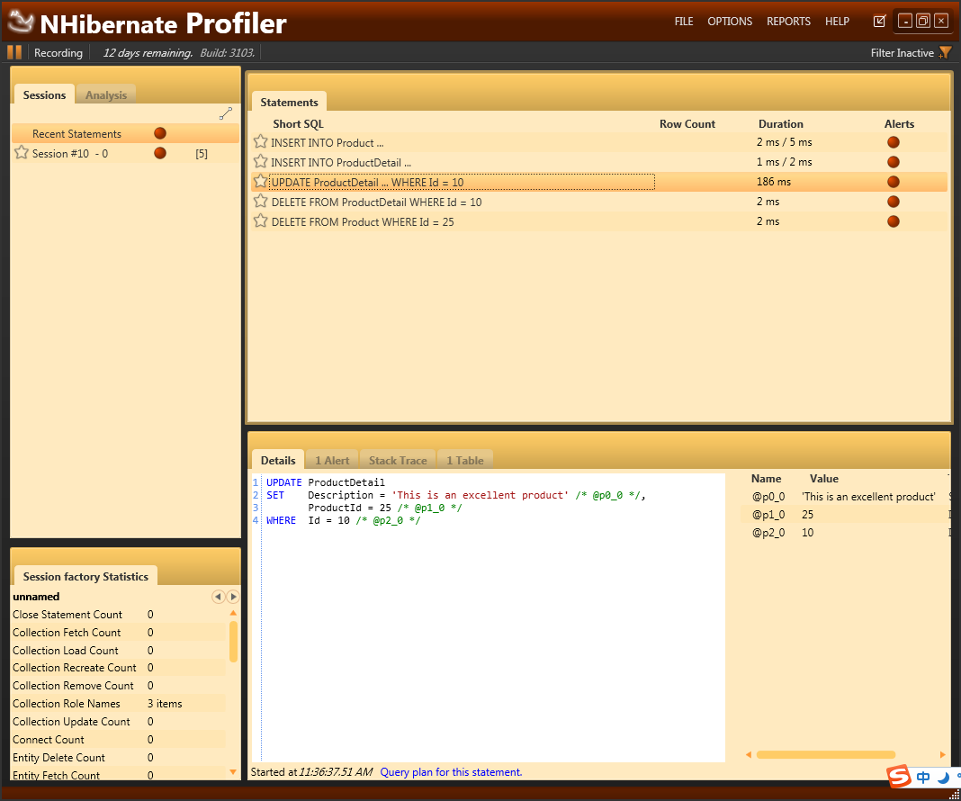This screenshot has height=801, width=961.
Task: Sort by Duration column header
Action: click(781, 124)
